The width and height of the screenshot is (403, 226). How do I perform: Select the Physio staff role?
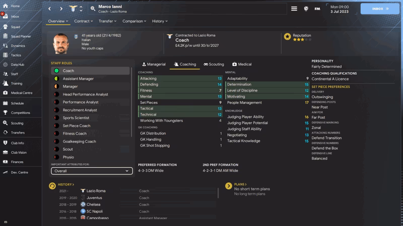click(x=90, y=157)
